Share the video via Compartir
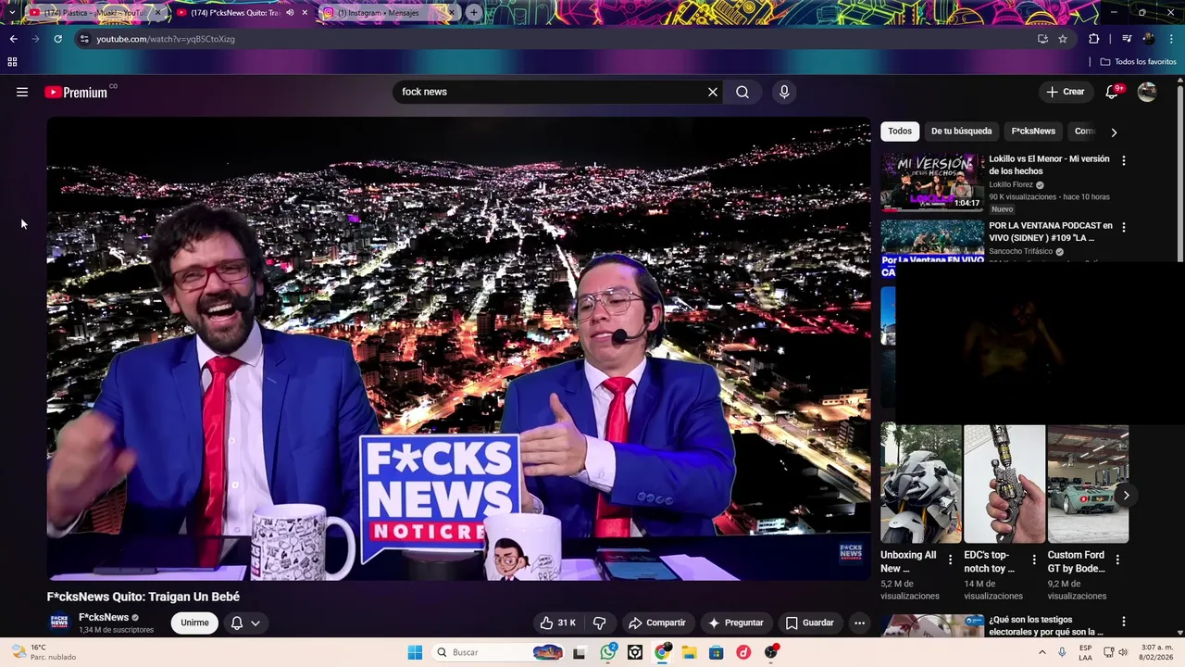Viewport: 1185px width, 667px height. point(657,623)
